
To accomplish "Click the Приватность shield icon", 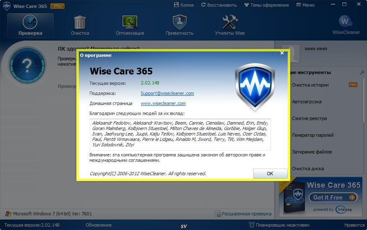I will click(179, 23).
